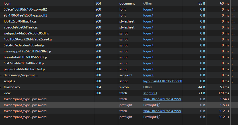Select the token?grant_type=password fetch taking 9.54 s
This screenshot has width=238, height=125.
tap(25, 99)
